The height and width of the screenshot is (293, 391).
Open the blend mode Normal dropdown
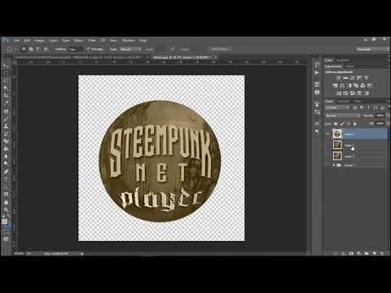pyautogui.click(x=343, y=116)
